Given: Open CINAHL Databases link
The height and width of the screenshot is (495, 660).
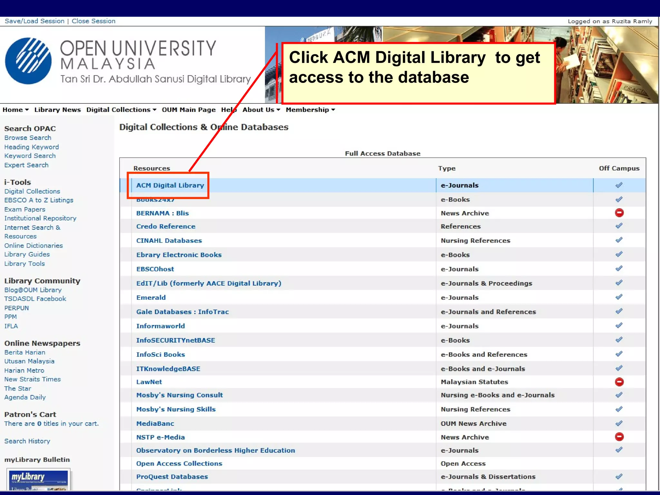Looking at the screenshot, I should [169, 240].
